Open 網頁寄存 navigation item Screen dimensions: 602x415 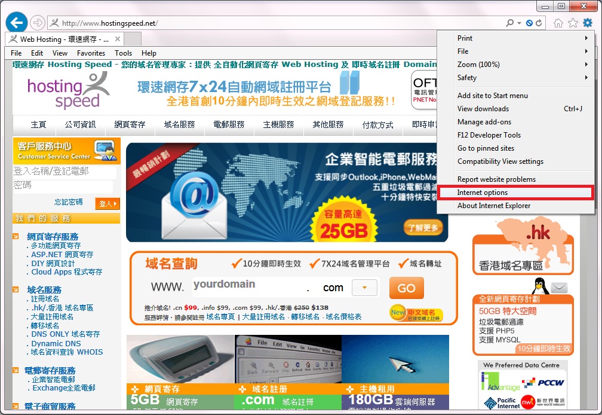[x=130, y=124]
